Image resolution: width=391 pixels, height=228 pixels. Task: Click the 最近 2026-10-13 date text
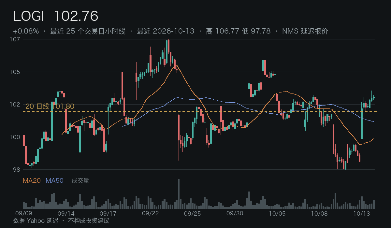(166, 31)
